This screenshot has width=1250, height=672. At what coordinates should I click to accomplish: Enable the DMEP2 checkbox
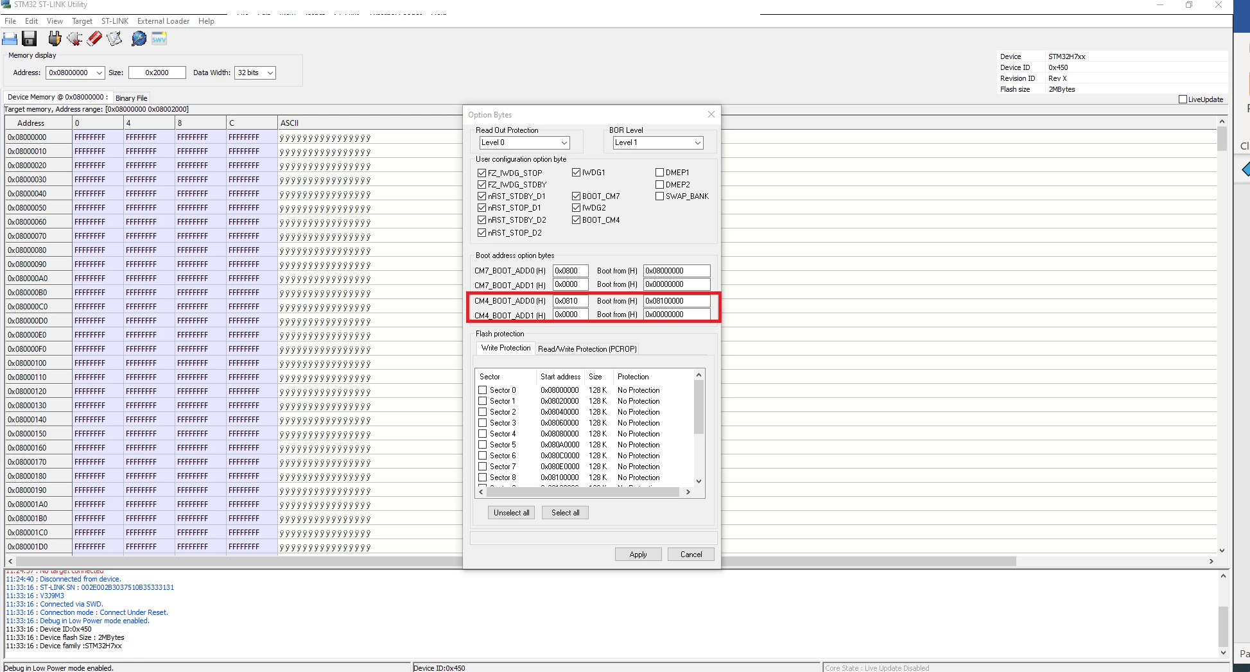(x=659, y=184)
